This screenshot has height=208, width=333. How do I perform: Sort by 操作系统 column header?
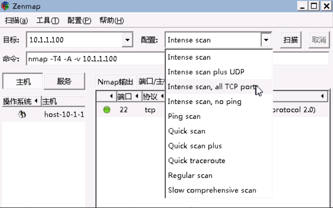pos(22,101)
